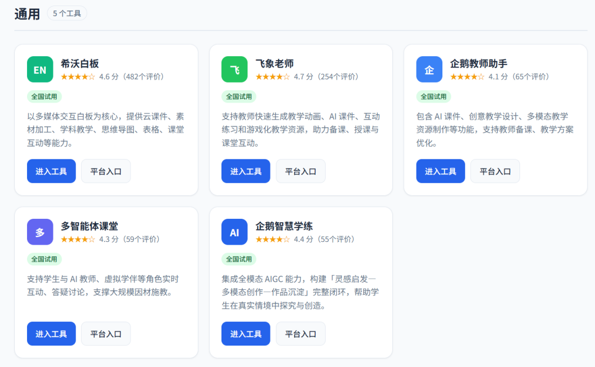The image size is (595, 367).
Task: Click the 企鹅智慧学练 description paragraph
Action: click(x=300, y=292)
